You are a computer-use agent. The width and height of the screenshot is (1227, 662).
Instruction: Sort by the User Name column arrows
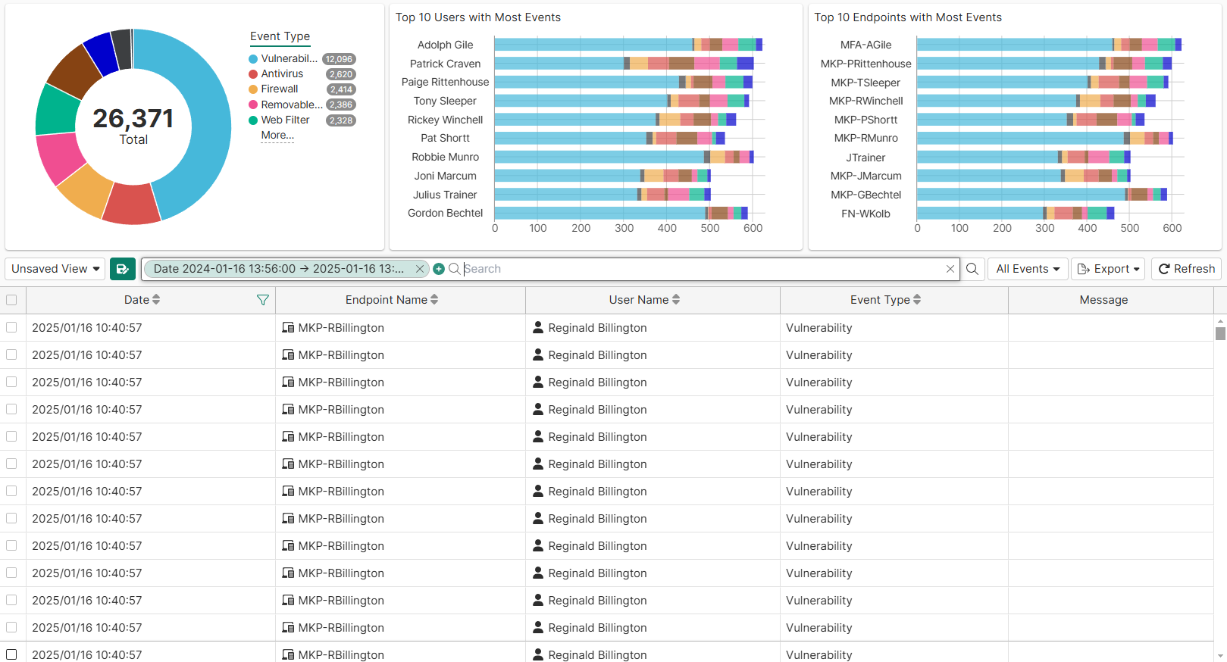coord(676,300)
